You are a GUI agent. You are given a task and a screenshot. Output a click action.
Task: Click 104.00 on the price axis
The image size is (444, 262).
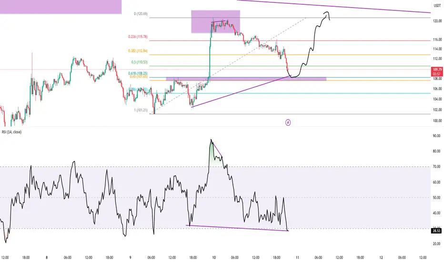coord(437,99)
